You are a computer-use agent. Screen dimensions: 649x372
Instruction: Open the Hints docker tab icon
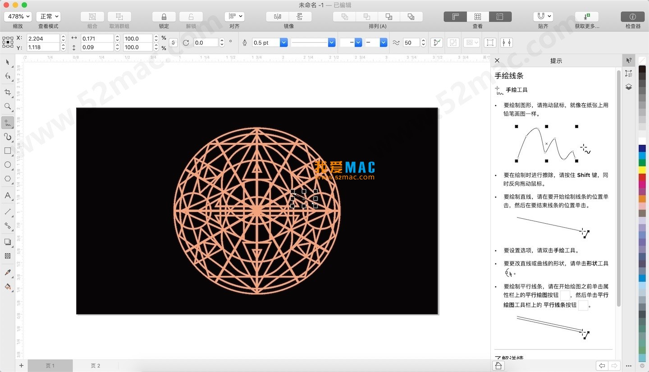click(629, 60)
